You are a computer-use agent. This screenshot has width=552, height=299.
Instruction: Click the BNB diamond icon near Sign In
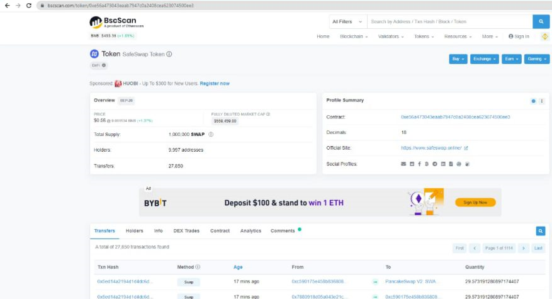point(544,37)
